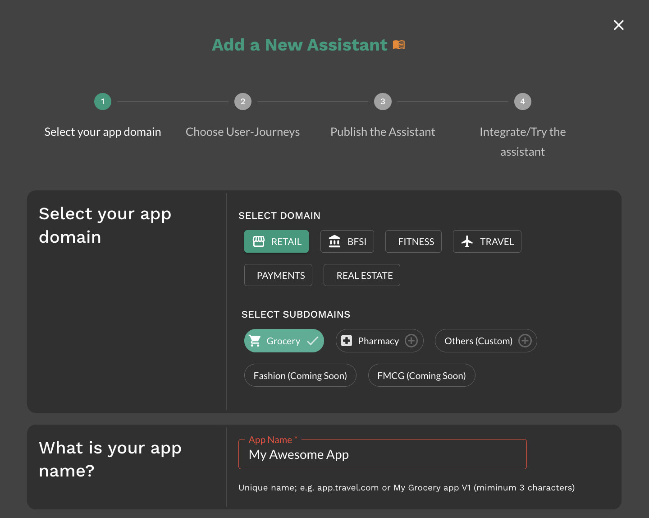Add Pharmacy subdomain using its plus icon
The height and width of the screenshot is (518, 649).
(x=411, y=341)
